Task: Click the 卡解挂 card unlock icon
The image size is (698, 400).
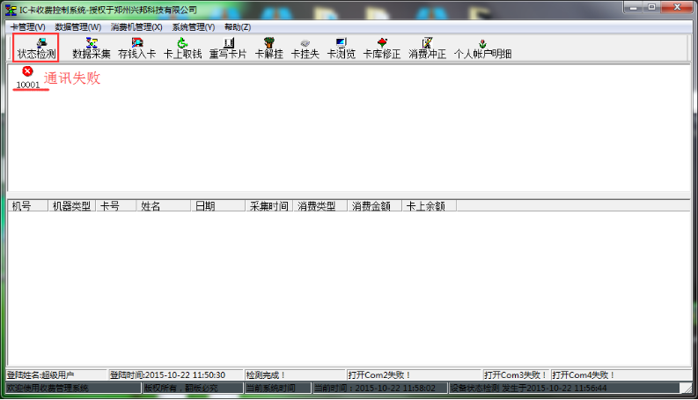Action: point(268,48)
